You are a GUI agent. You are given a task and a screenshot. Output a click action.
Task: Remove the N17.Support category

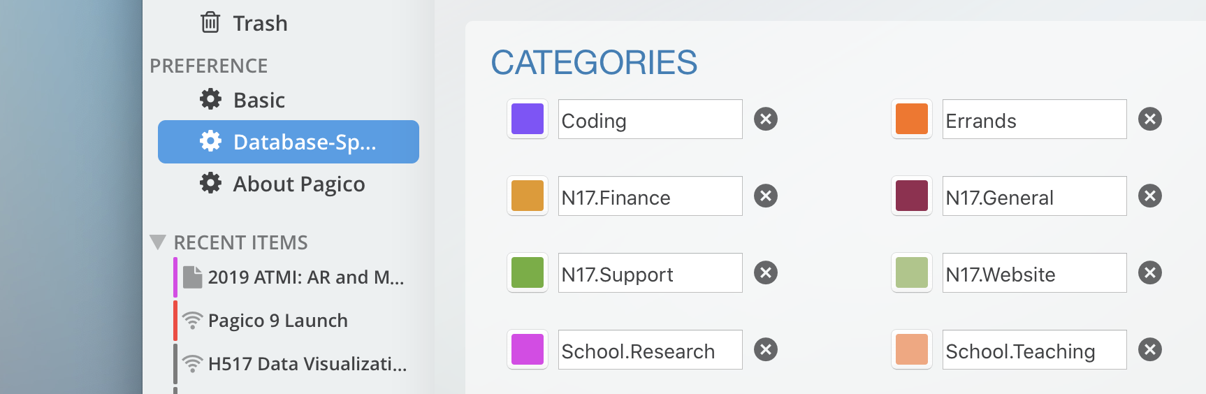click(766, 273)
